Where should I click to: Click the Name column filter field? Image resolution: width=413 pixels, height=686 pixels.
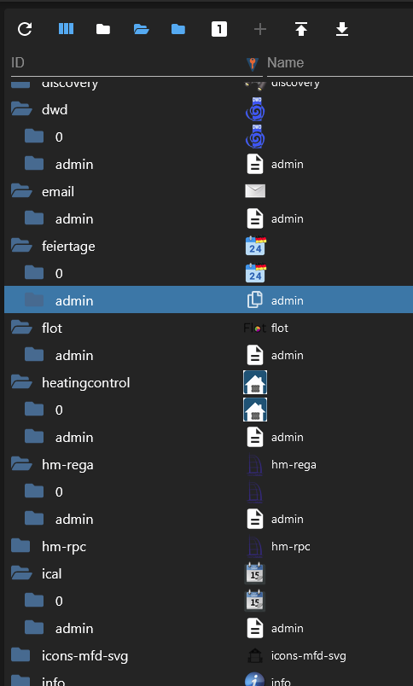click(340, 63)
